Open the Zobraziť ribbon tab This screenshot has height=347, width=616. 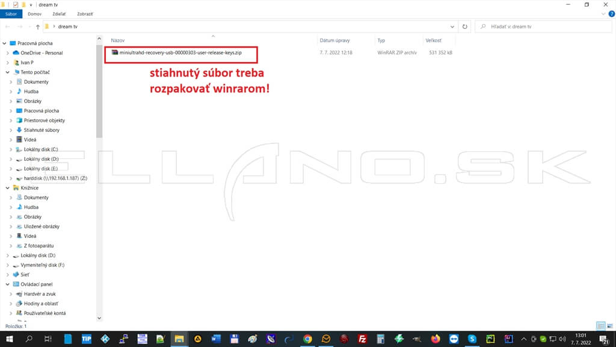tap(85, 14)
